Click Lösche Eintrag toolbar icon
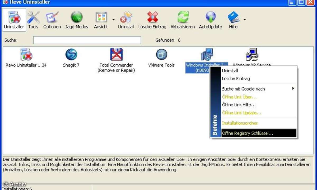 pyautogui.click(x=152, y=20)
